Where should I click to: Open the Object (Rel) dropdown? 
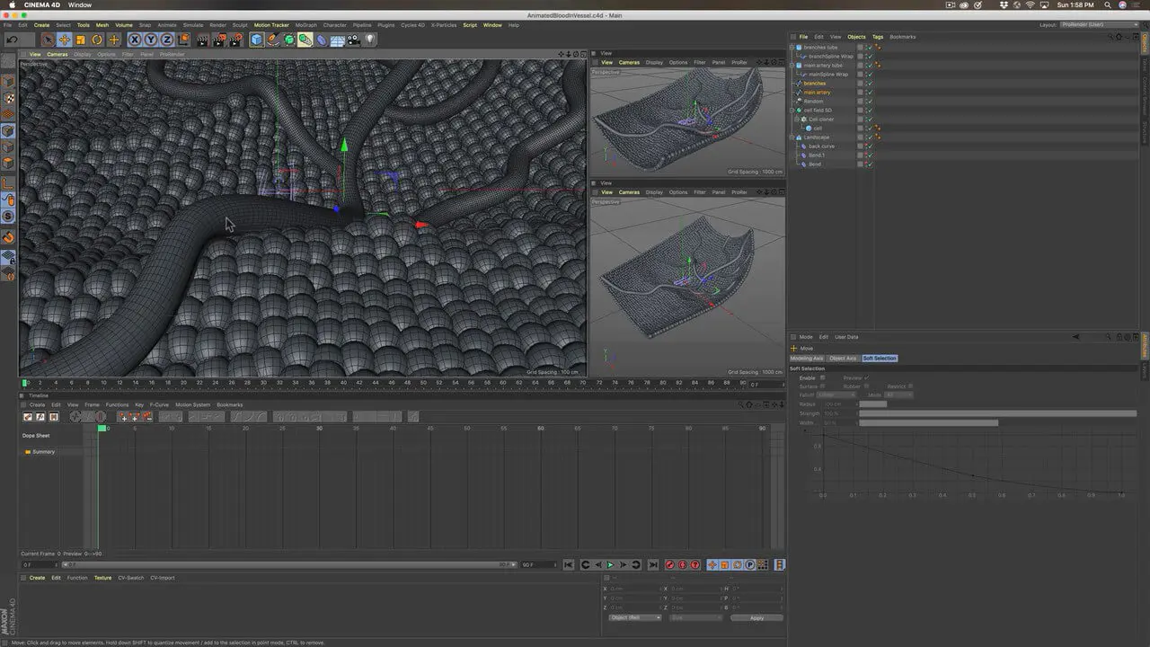634,617
